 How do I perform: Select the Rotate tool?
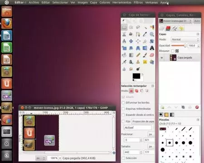click(x=152, y=41)
